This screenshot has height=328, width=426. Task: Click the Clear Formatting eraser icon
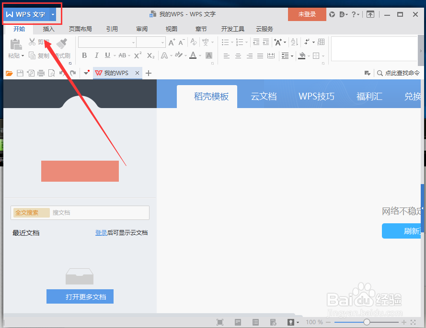click(x=194, y=42)
